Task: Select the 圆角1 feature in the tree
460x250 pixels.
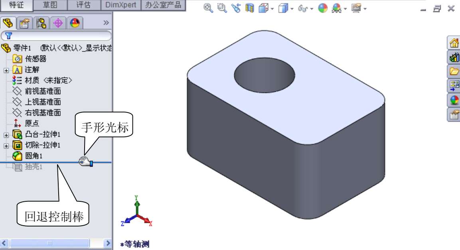Action: 34,156
